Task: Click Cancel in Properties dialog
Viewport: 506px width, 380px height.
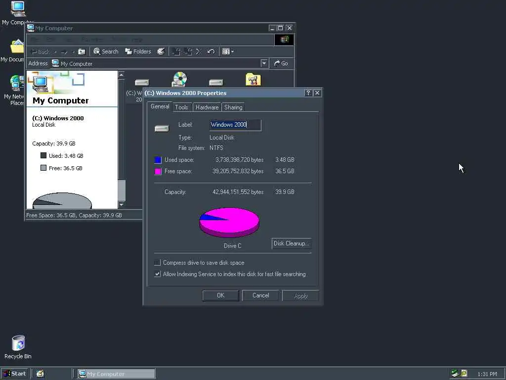Action: (x=261, y=295)
